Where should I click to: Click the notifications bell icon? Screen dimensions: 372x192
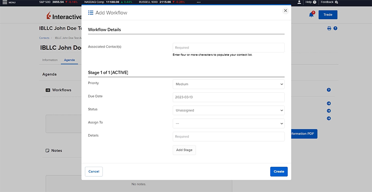(x=311, y=15)
